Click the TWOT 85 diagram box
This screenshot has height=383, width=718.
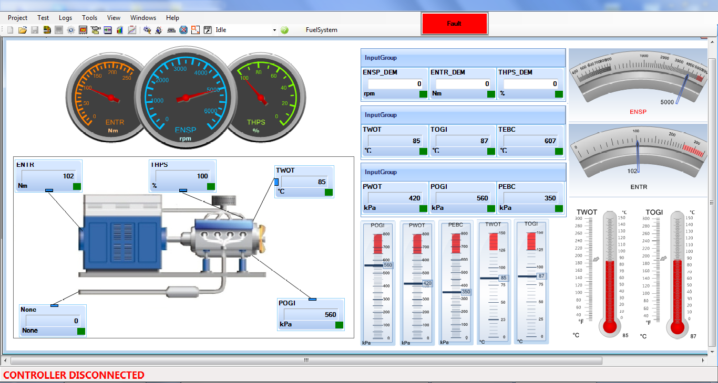[305, 182]
